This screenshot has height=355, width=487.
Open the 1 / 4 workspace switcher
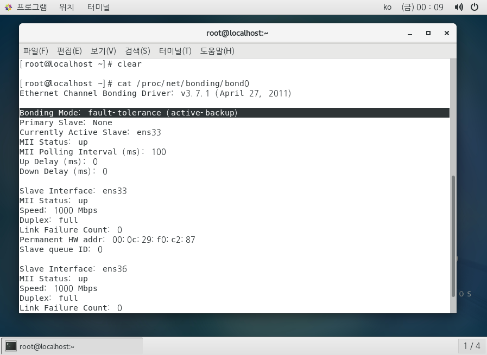point(471,346)
